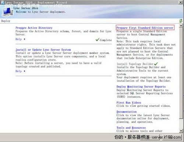Click the scrollbar down arrow
Screen dimensions: 184x142
[181, 131]
